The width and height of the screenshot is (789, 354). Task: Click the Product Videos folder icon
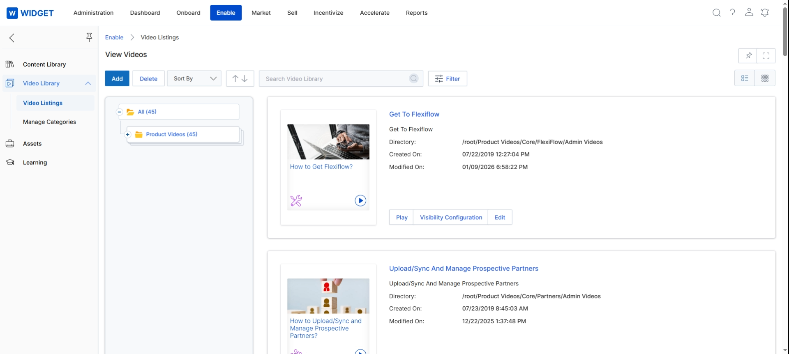click(138, 134)
